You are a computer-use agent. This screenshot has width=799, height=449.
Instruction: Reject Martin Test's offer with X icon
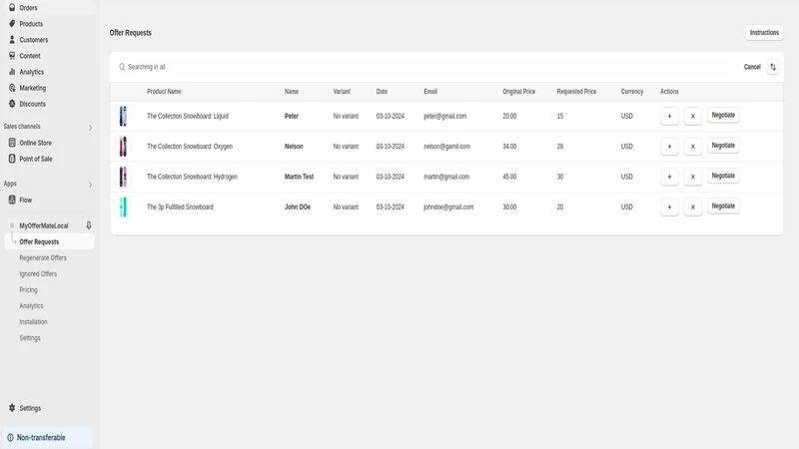[x=692, y=177]
